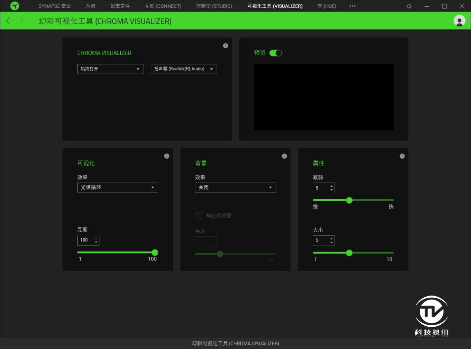Switch to the 控制室 (STUDIO) tab
The height and width of the screenshot is (349, 471).
click(x=214, y=6)
